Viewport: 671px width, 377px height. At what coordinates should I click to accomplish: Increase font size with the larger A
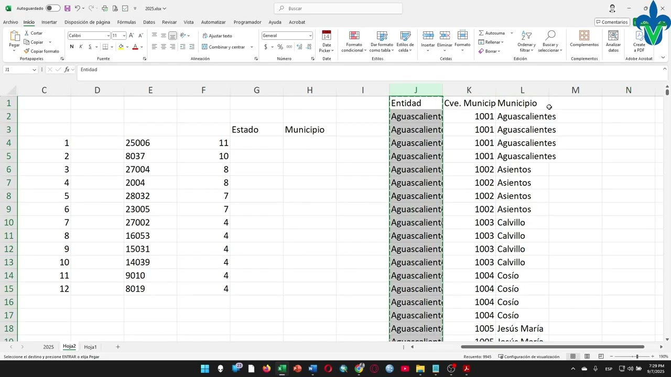pyautogui.click(x=131, y=36)
